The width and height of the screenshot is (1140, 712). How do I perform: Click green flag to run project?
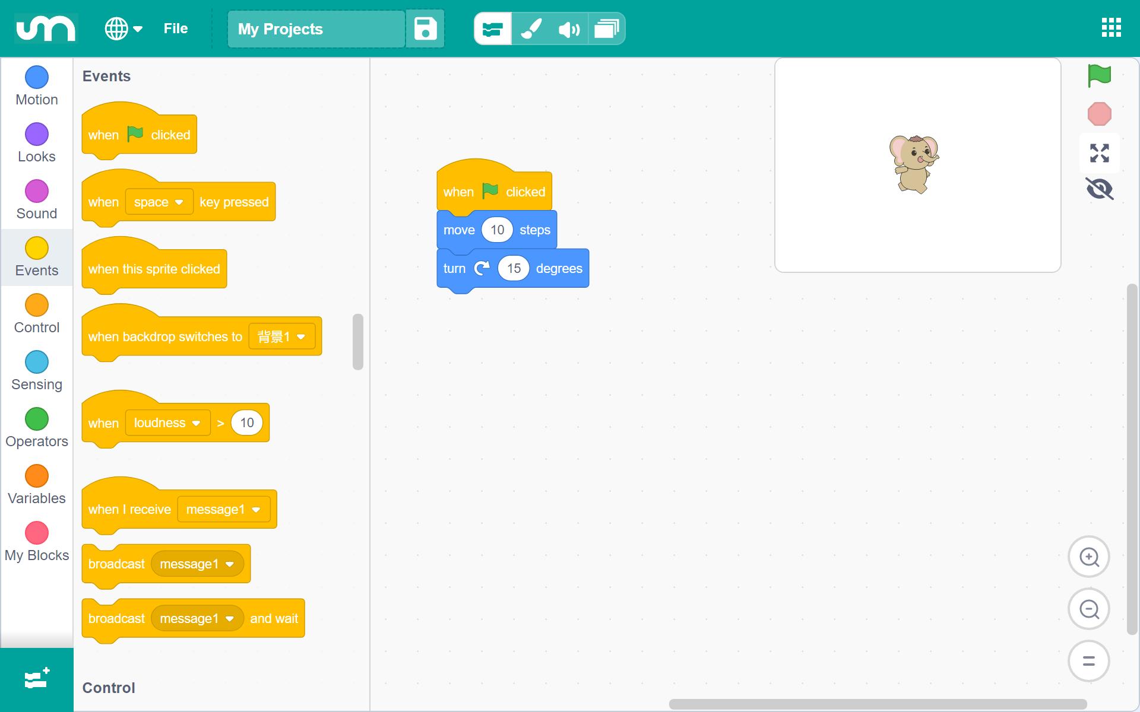point(1099,75)
